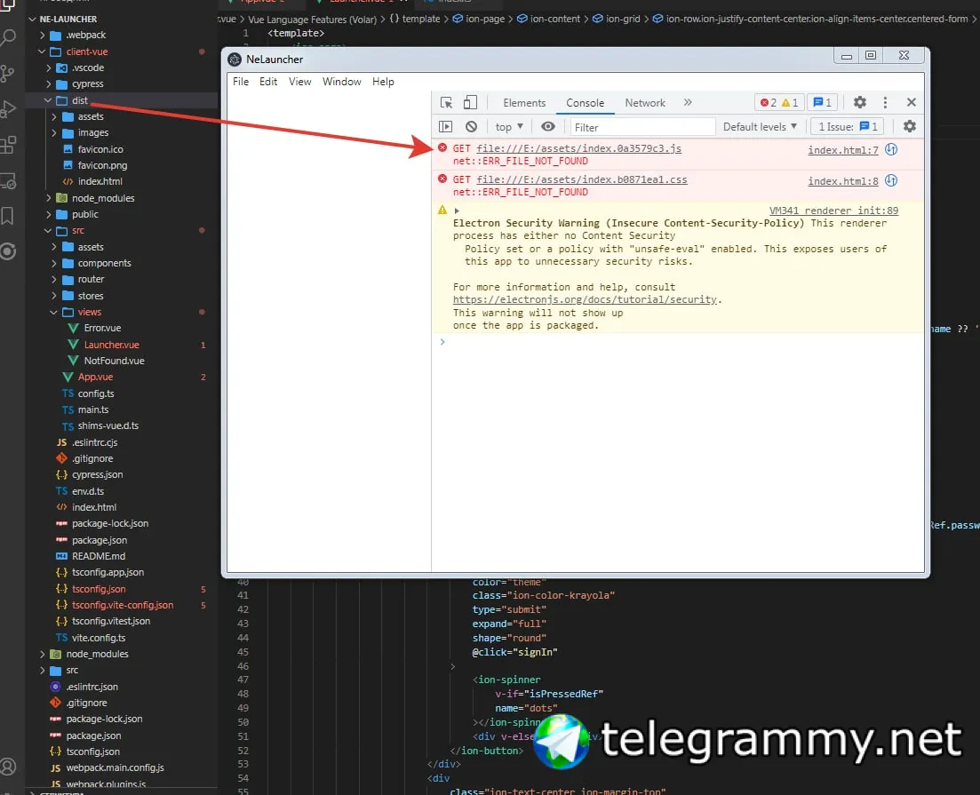Open the Bookmarks activity bar icon
Viewport: 980px width, 795px height.
[x=8, y=216]
